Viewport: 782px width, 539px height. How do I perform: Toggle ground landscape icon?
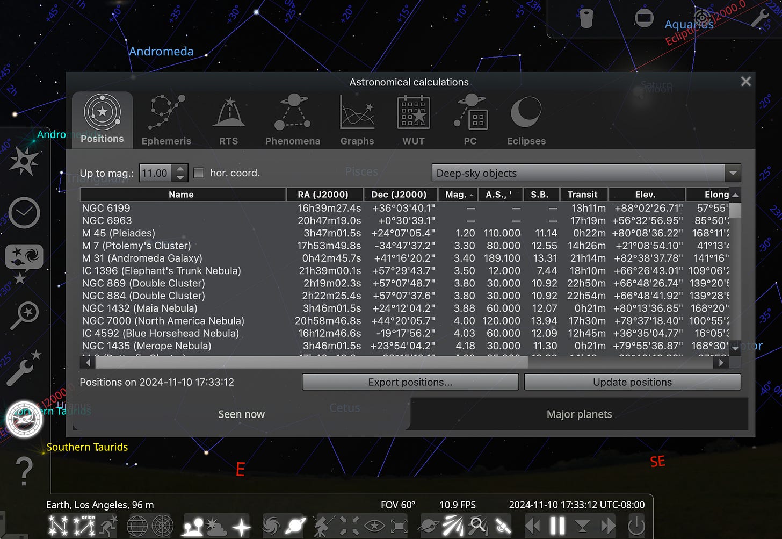pyautogui.click(x=193, y=526)
